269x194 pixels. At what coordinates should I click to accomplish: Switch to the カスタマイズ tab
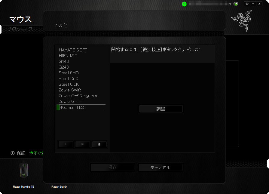(x=21, y=29)
